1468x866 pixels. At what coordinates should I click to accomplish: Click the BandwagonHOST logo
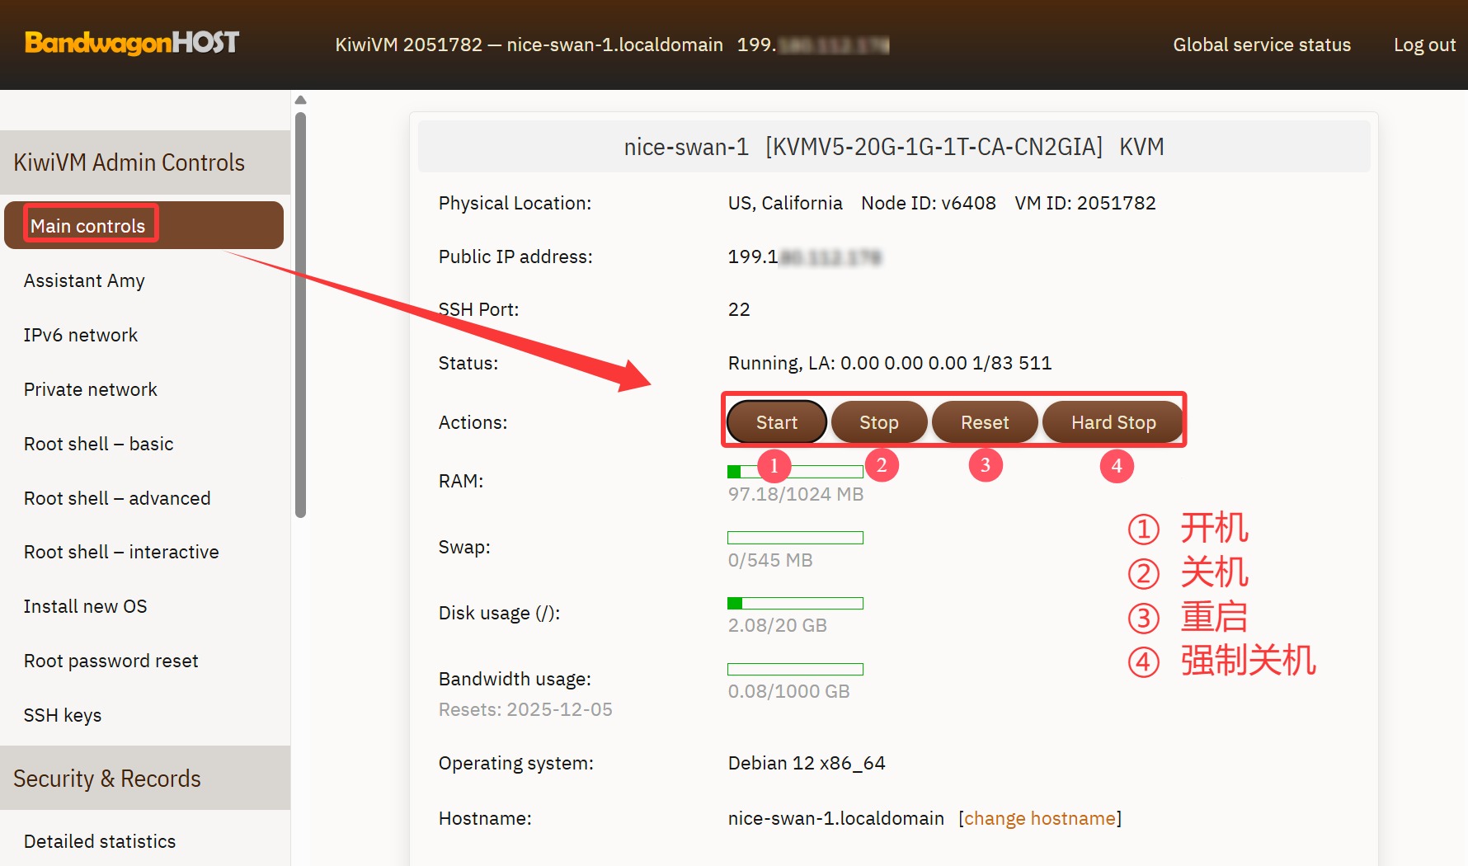132,43
